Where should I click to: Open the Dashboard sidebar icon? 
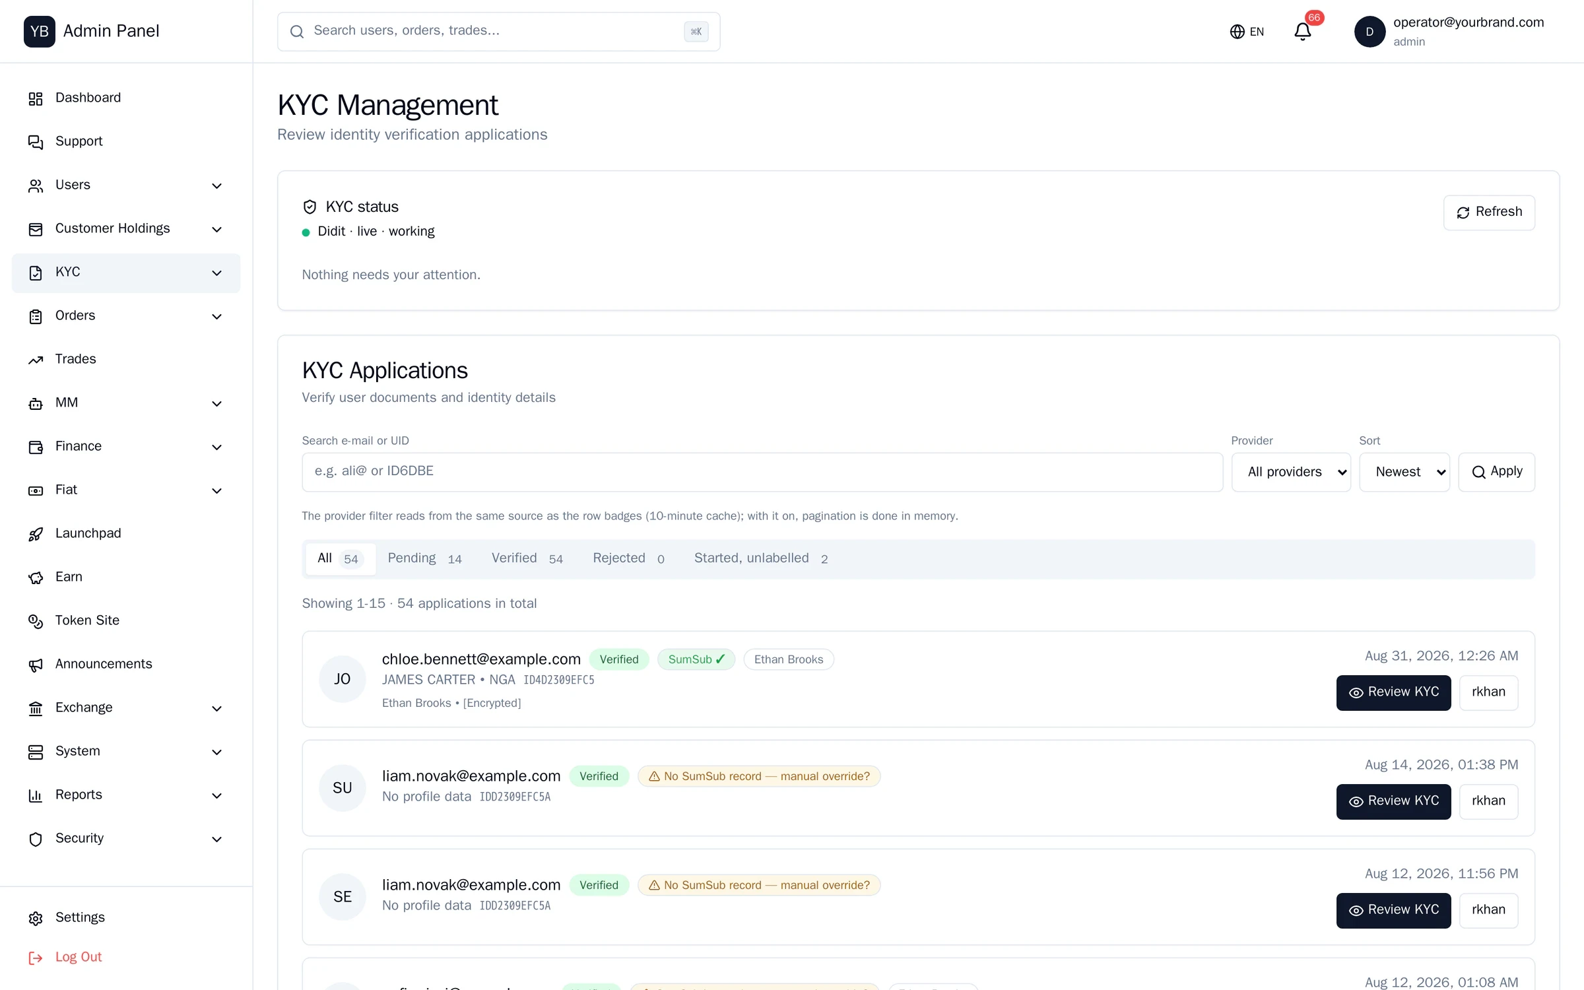[x=36, y=98]
